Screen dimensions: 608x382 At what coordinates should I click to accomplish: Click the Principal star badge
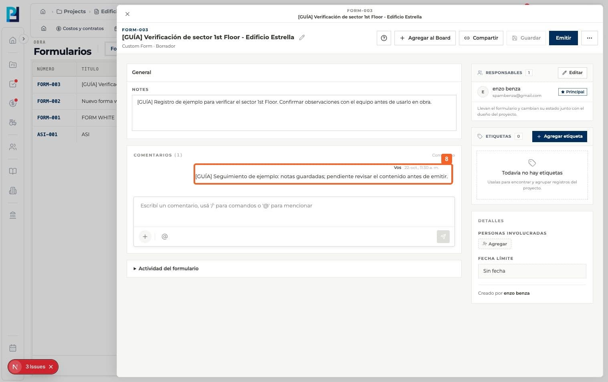pyautogui.click(x=572, y=92)
